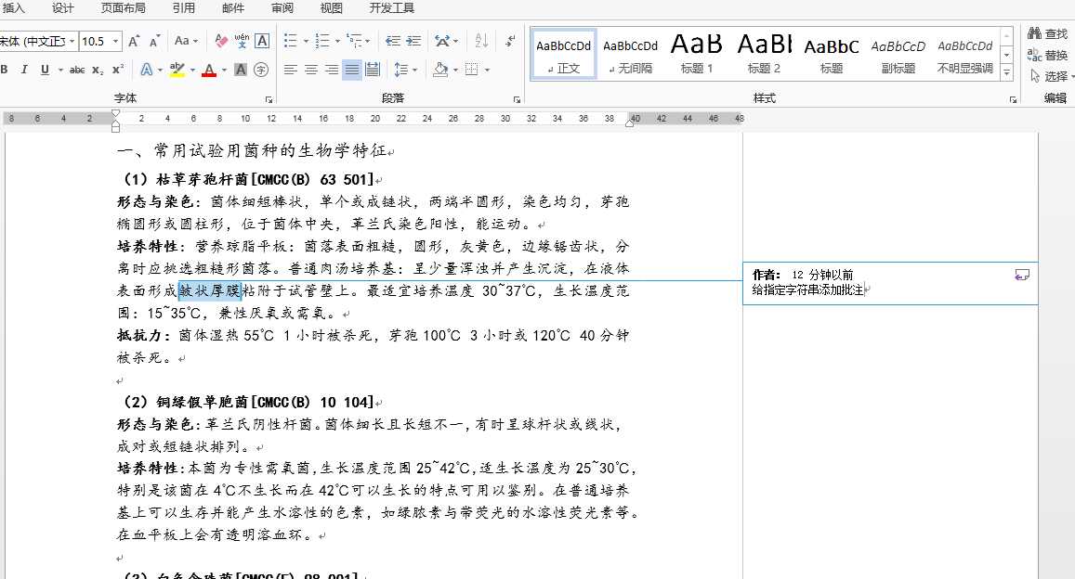Open the Font dialog launcher
1075x579 pixels.
(x=269, y=100)
